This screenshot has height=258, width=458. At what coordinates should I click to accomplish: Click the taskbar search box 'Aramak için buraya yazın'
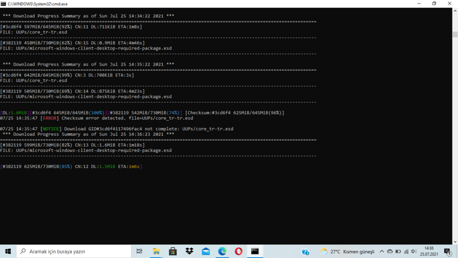[74, 251]
